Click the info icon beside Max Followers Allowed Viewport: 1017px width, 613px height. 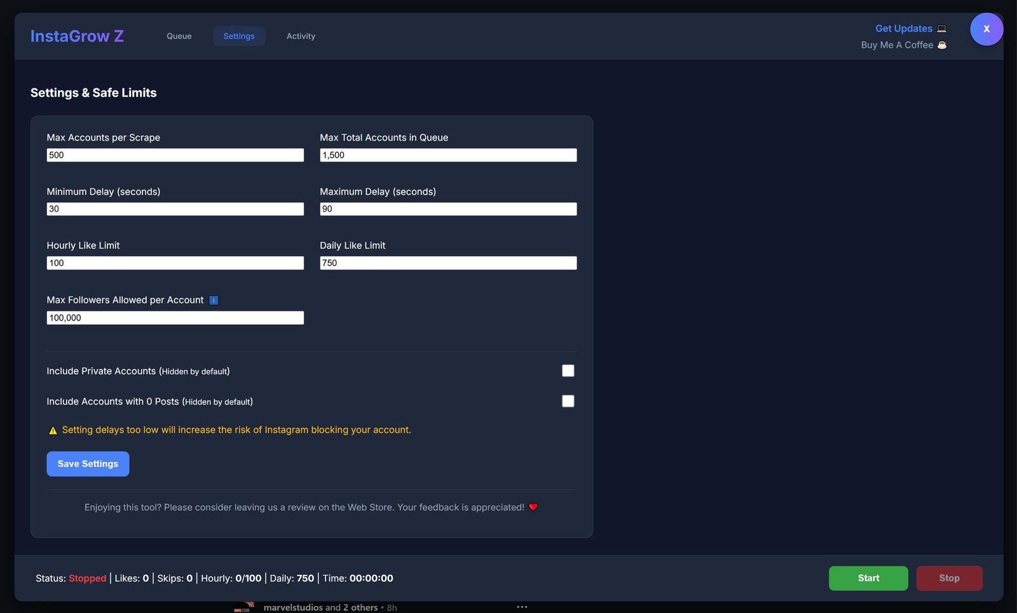[214, 300]
